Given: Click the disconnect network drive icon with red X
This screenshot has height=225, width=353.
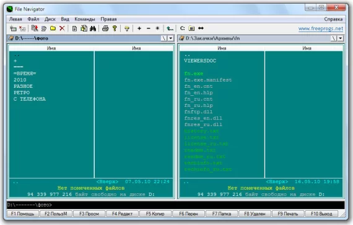Looking at the screenshot, I should click(x=22, y=28).
